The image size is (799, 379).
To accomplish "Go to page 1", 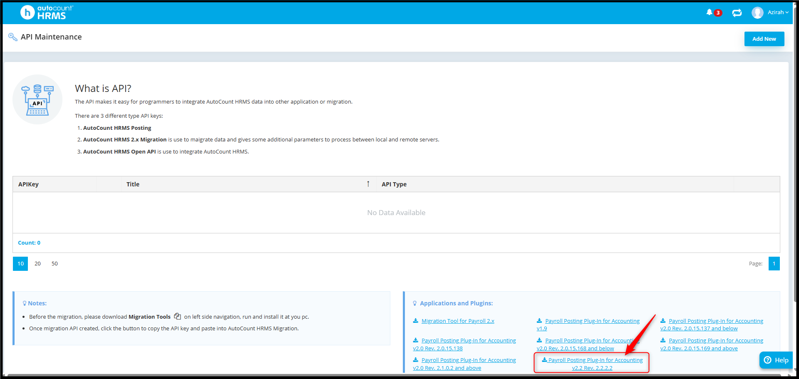I will [774, 264].
